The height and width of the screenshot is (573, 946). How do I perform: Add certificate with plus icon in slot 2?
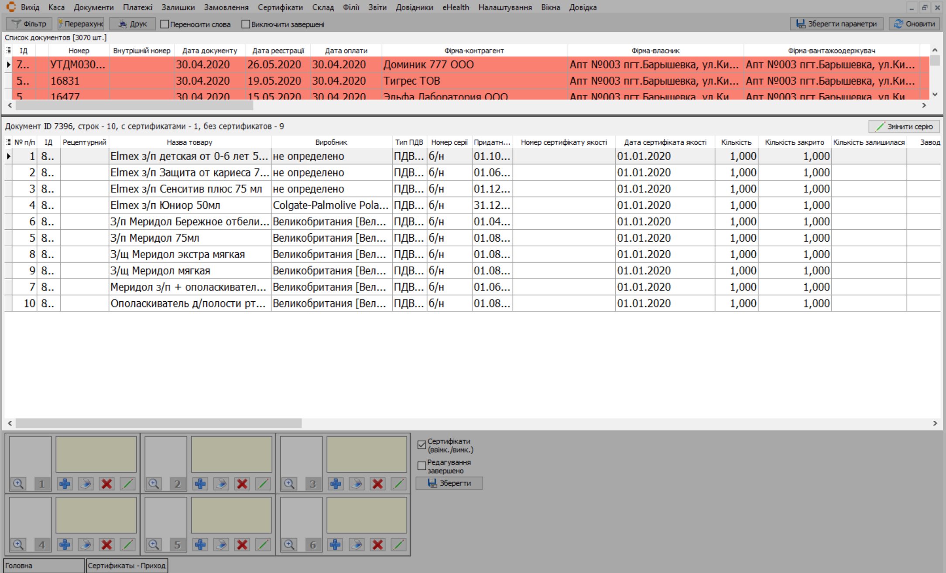[200, 484]
